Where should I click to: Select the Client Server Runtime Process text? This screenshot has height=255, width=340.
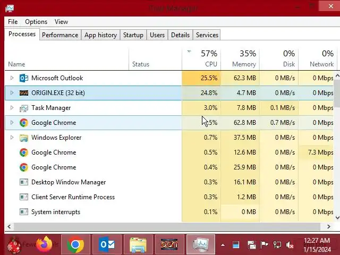tap(73, 197)
